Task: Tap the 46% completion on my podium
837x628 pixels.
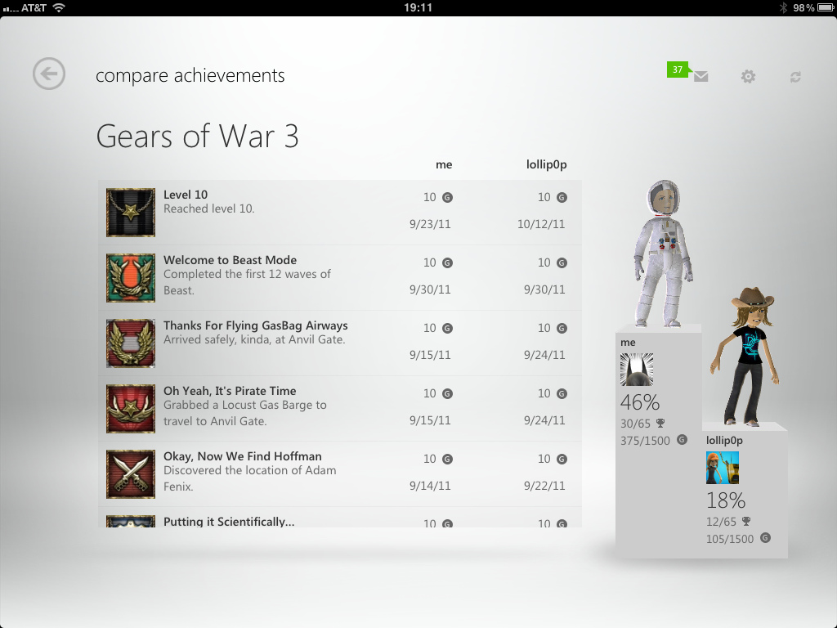Action: pos(640,402)
